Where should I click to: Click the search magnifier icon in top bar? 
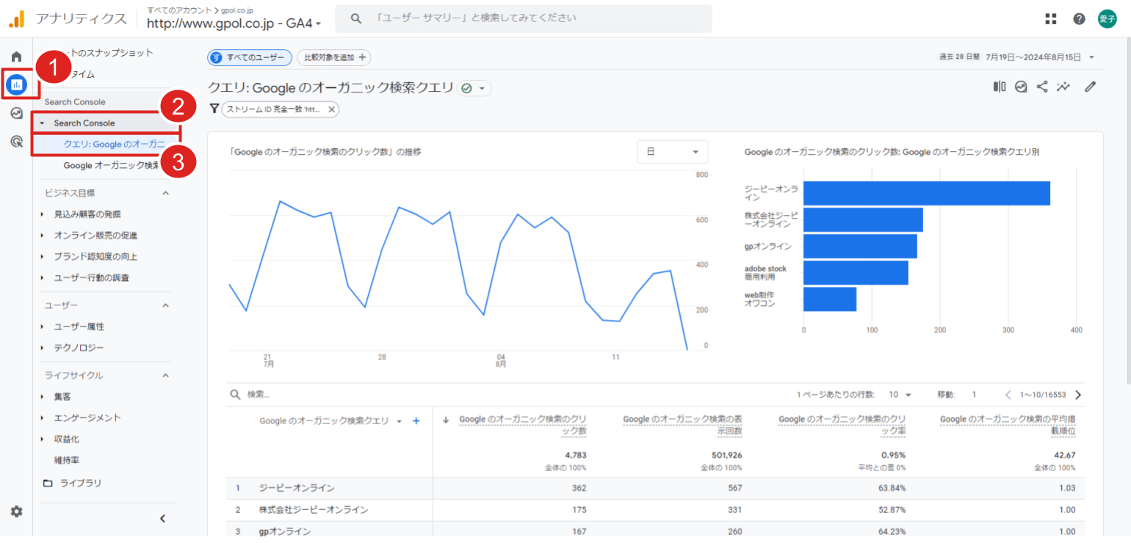[356, 18]
